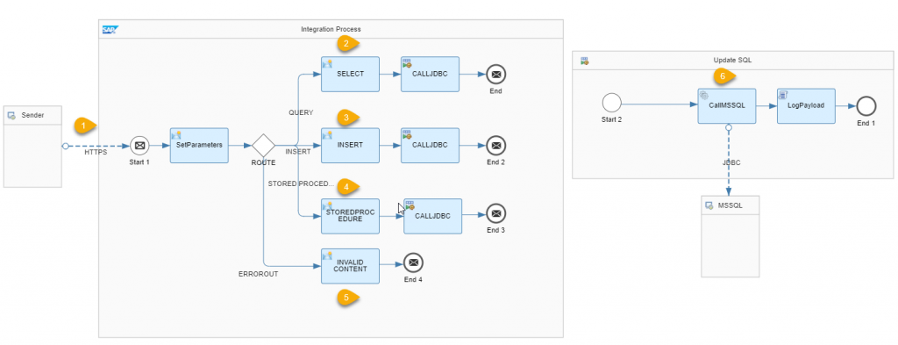Image resolution: width=898 pixels, height=345 pixels.
Task: Click the script icon on LogPayload
Action: [x=783, y=95]
